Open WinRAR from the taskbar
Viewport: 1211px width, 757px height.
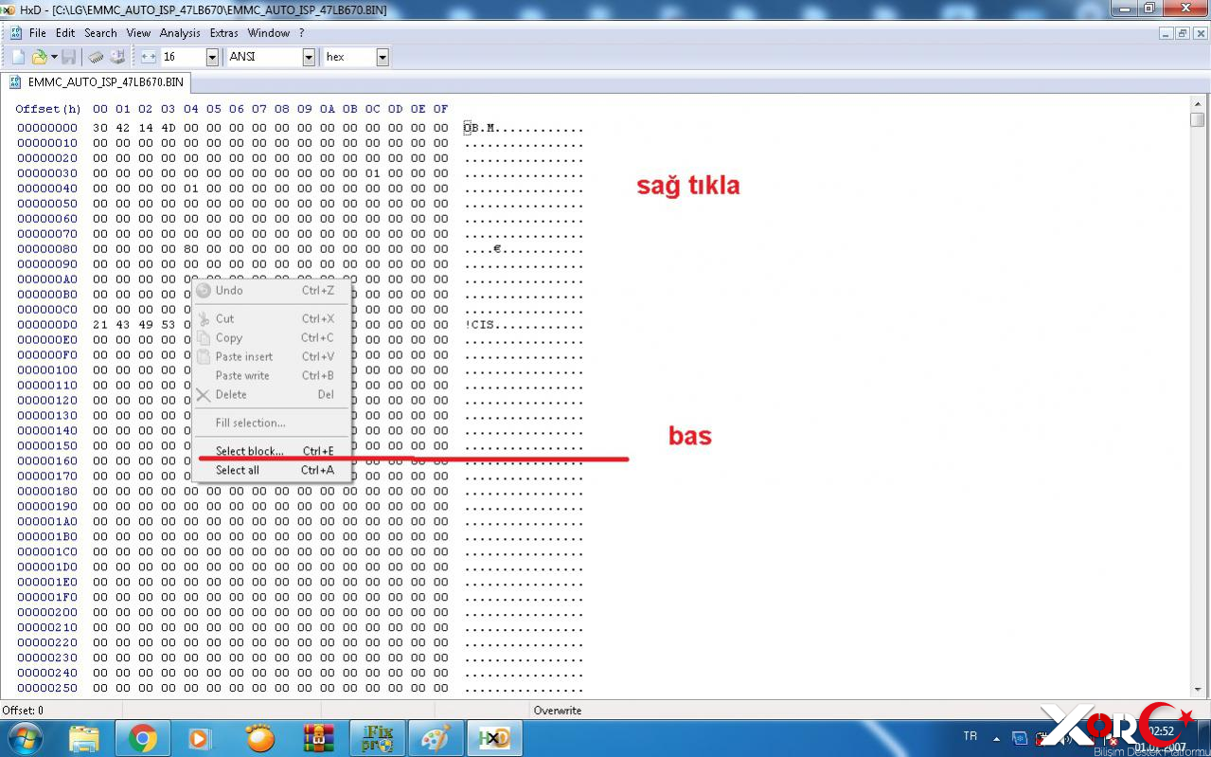[x=319, y=737]
